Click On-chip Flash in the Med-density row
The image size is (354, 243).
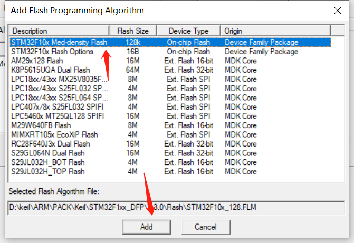pos(188,42)
